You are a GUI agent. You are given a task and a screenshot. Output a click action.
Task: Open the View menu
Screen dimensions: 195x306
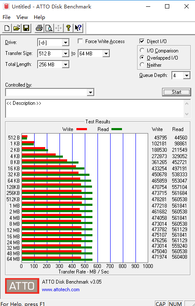[22, 17]
